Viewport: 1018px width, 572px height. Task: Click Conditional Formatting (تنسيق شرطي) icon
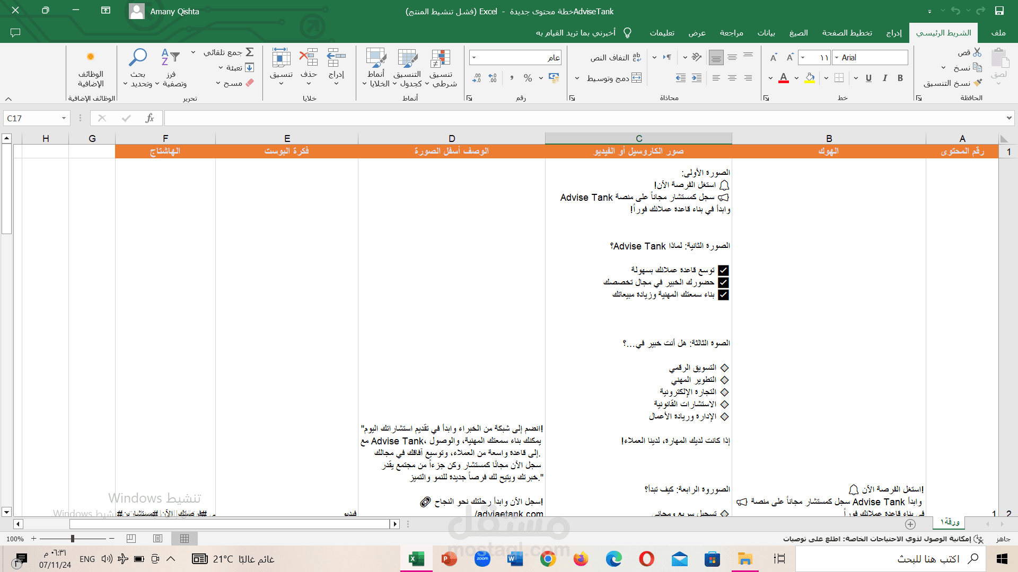point(441,59)
